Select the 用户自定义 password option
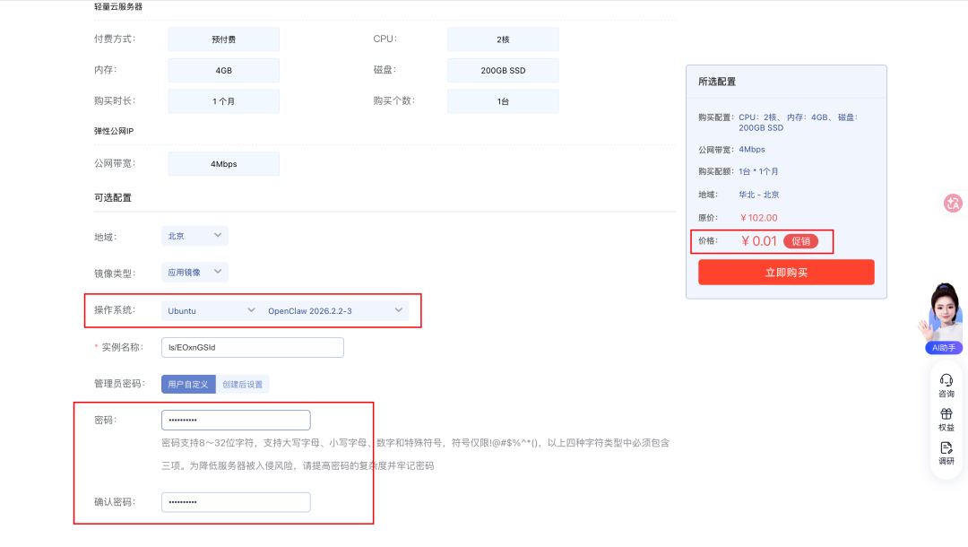The image size is (968, 547). (187, 384)
